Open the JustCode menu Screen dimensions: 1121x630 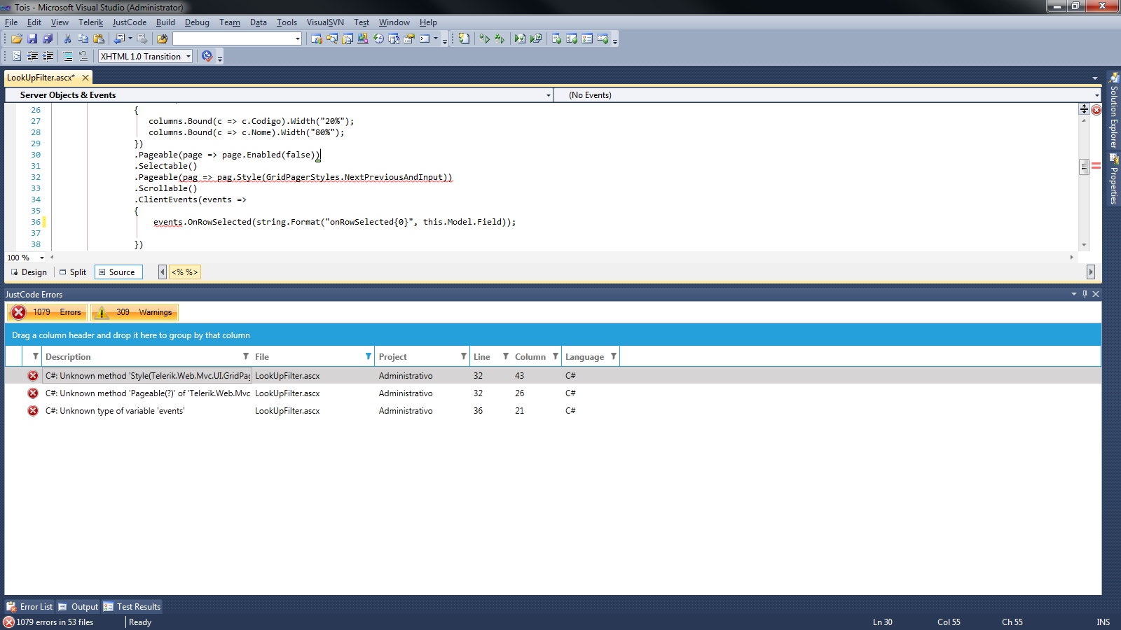pyautogui.click(x=130, y=22)
